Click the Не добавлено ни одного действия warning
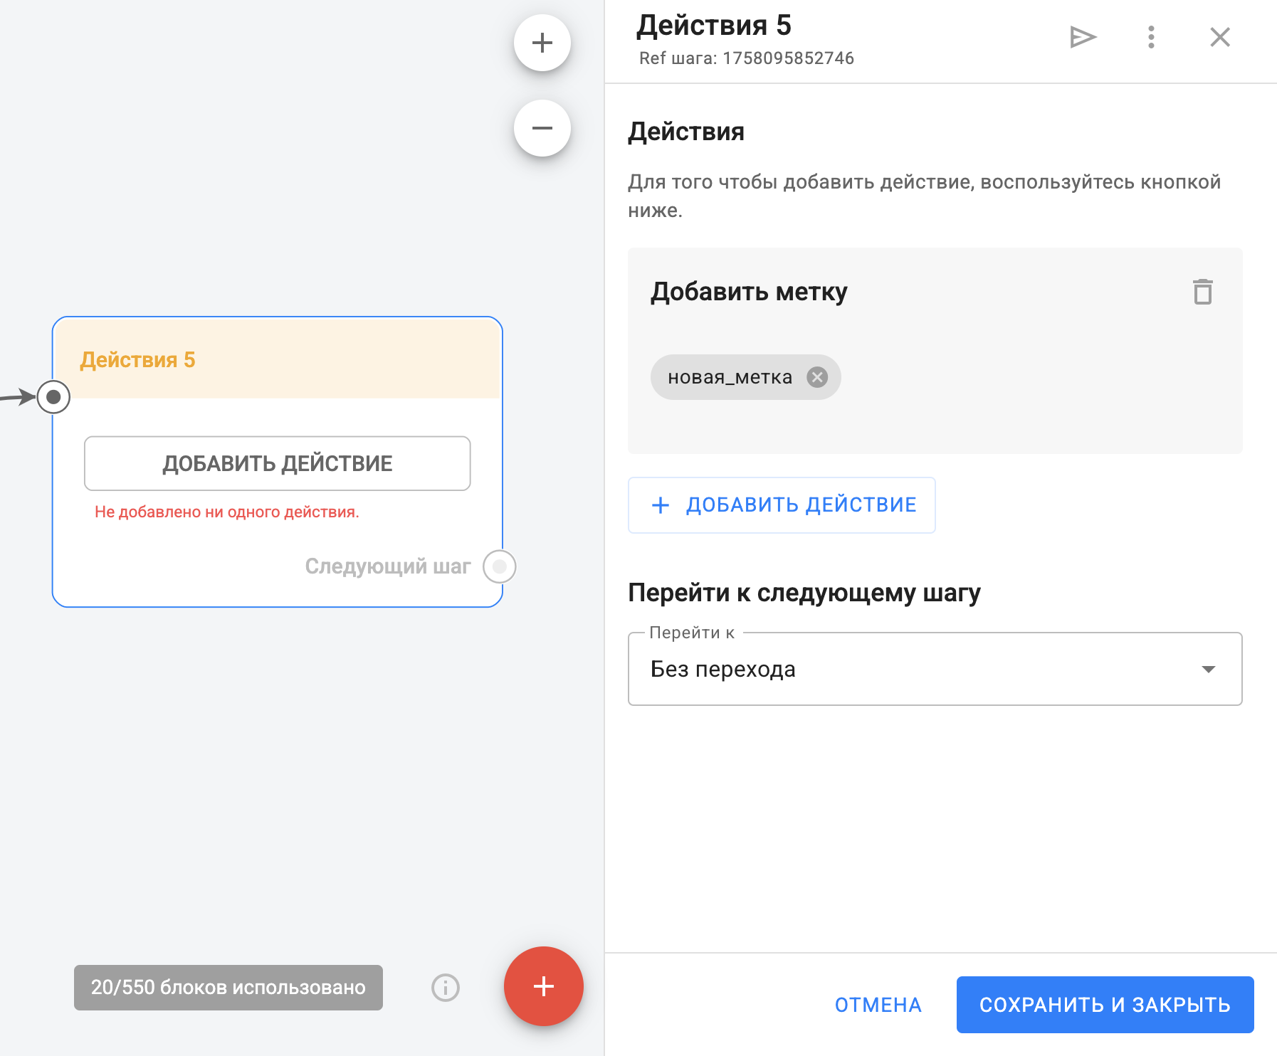The height and width of the screenshot is (1056, 1277). click(x=227, y=512)
